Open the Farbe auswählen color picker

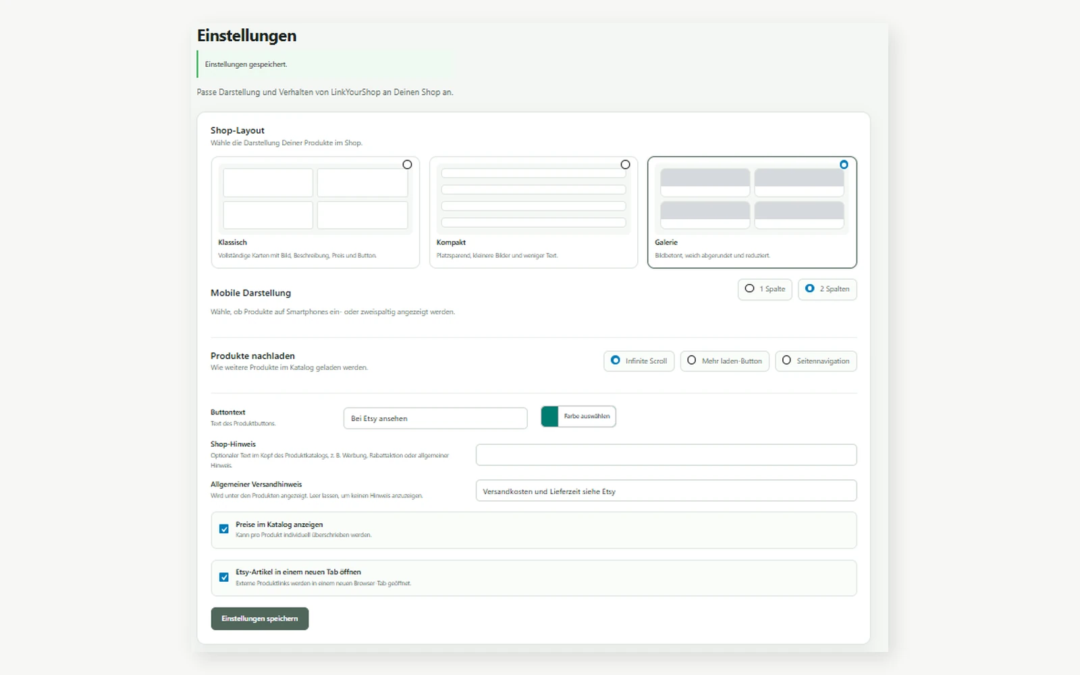pyautogui.click(x=587, y=416)
